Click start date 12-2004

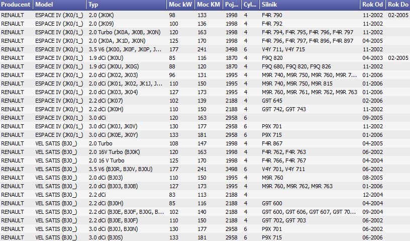click(373, 195)
